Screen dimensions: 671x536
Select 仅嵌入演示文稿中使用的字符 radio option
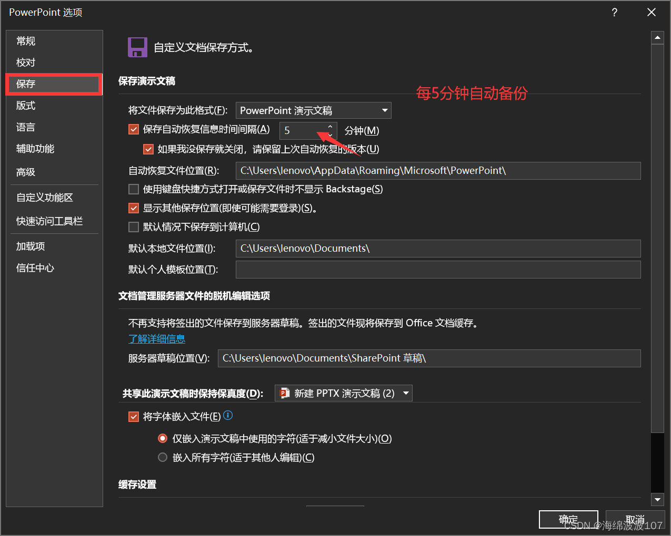(163, 438)
